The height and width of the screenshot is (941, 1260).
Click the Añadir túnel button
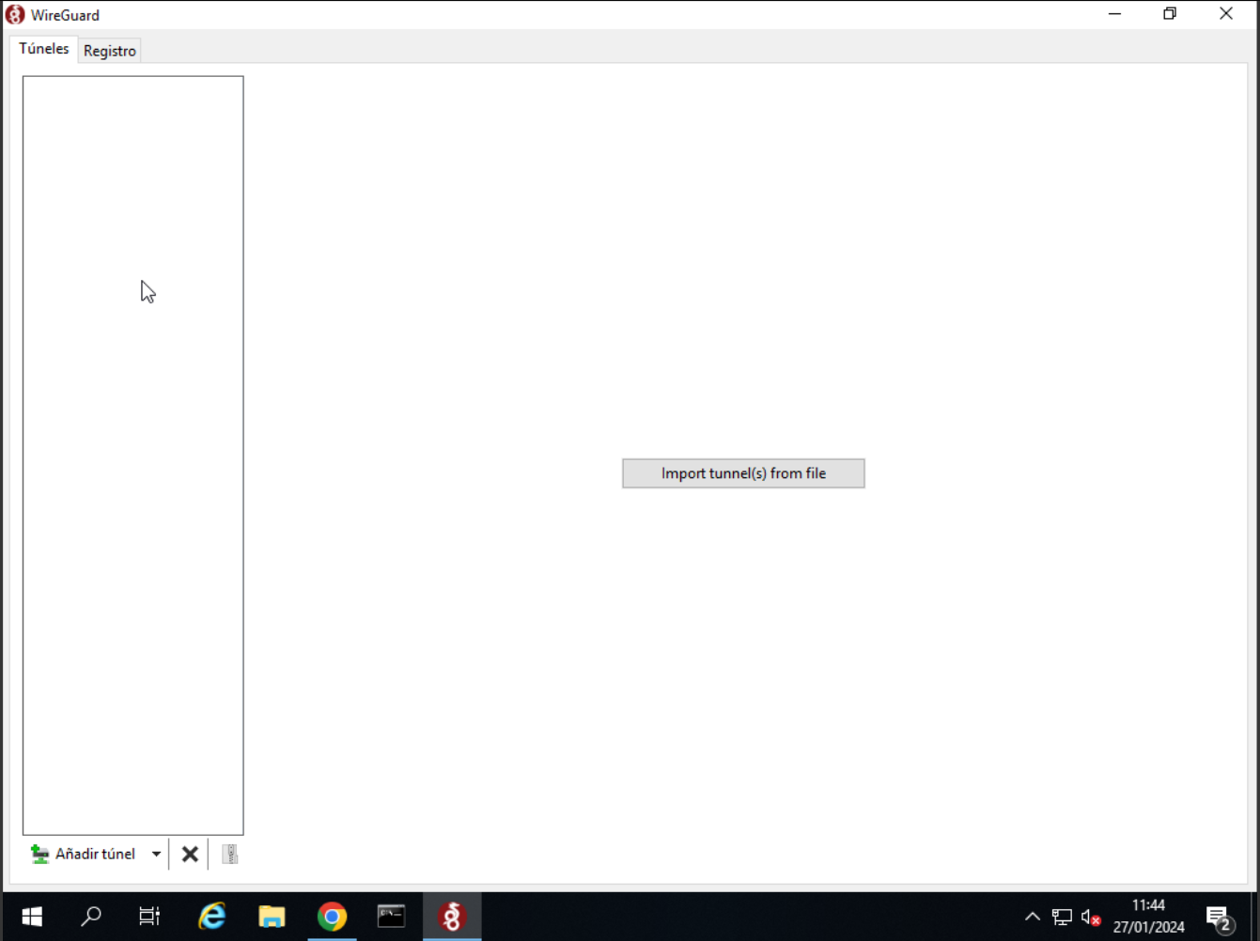pos(84,854)
